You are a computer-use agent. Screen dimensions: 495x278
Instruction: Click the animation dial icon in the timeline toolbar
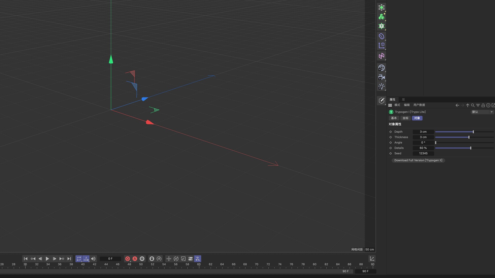[159, 259]
